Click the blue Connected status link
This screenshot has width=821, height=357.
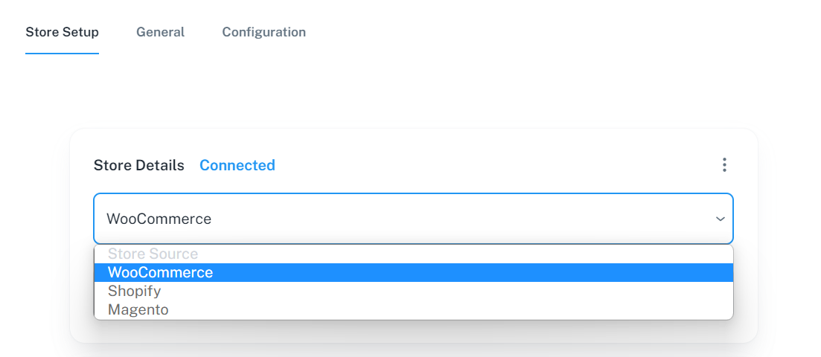(x=237, y=165)
